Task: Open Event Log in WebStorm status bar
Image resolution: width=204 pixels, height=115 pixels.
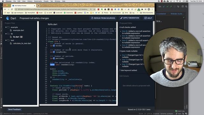Action: click(x=180, y=111)
